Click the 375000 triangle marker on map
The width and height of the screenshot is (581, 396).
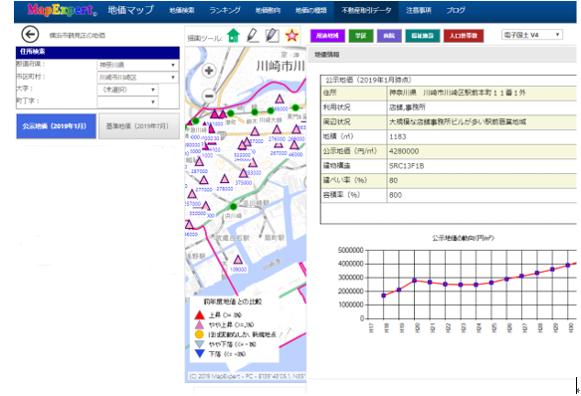243,173
